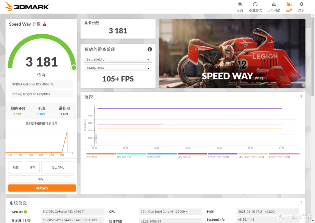Open the Battlefield V game dropdown
This screenshot has height=223, width=315.
pyautogui.click(x=118, y=60)
